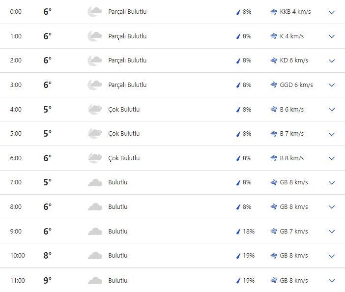Click the 9° temperature at 11:00

[47, 280]
